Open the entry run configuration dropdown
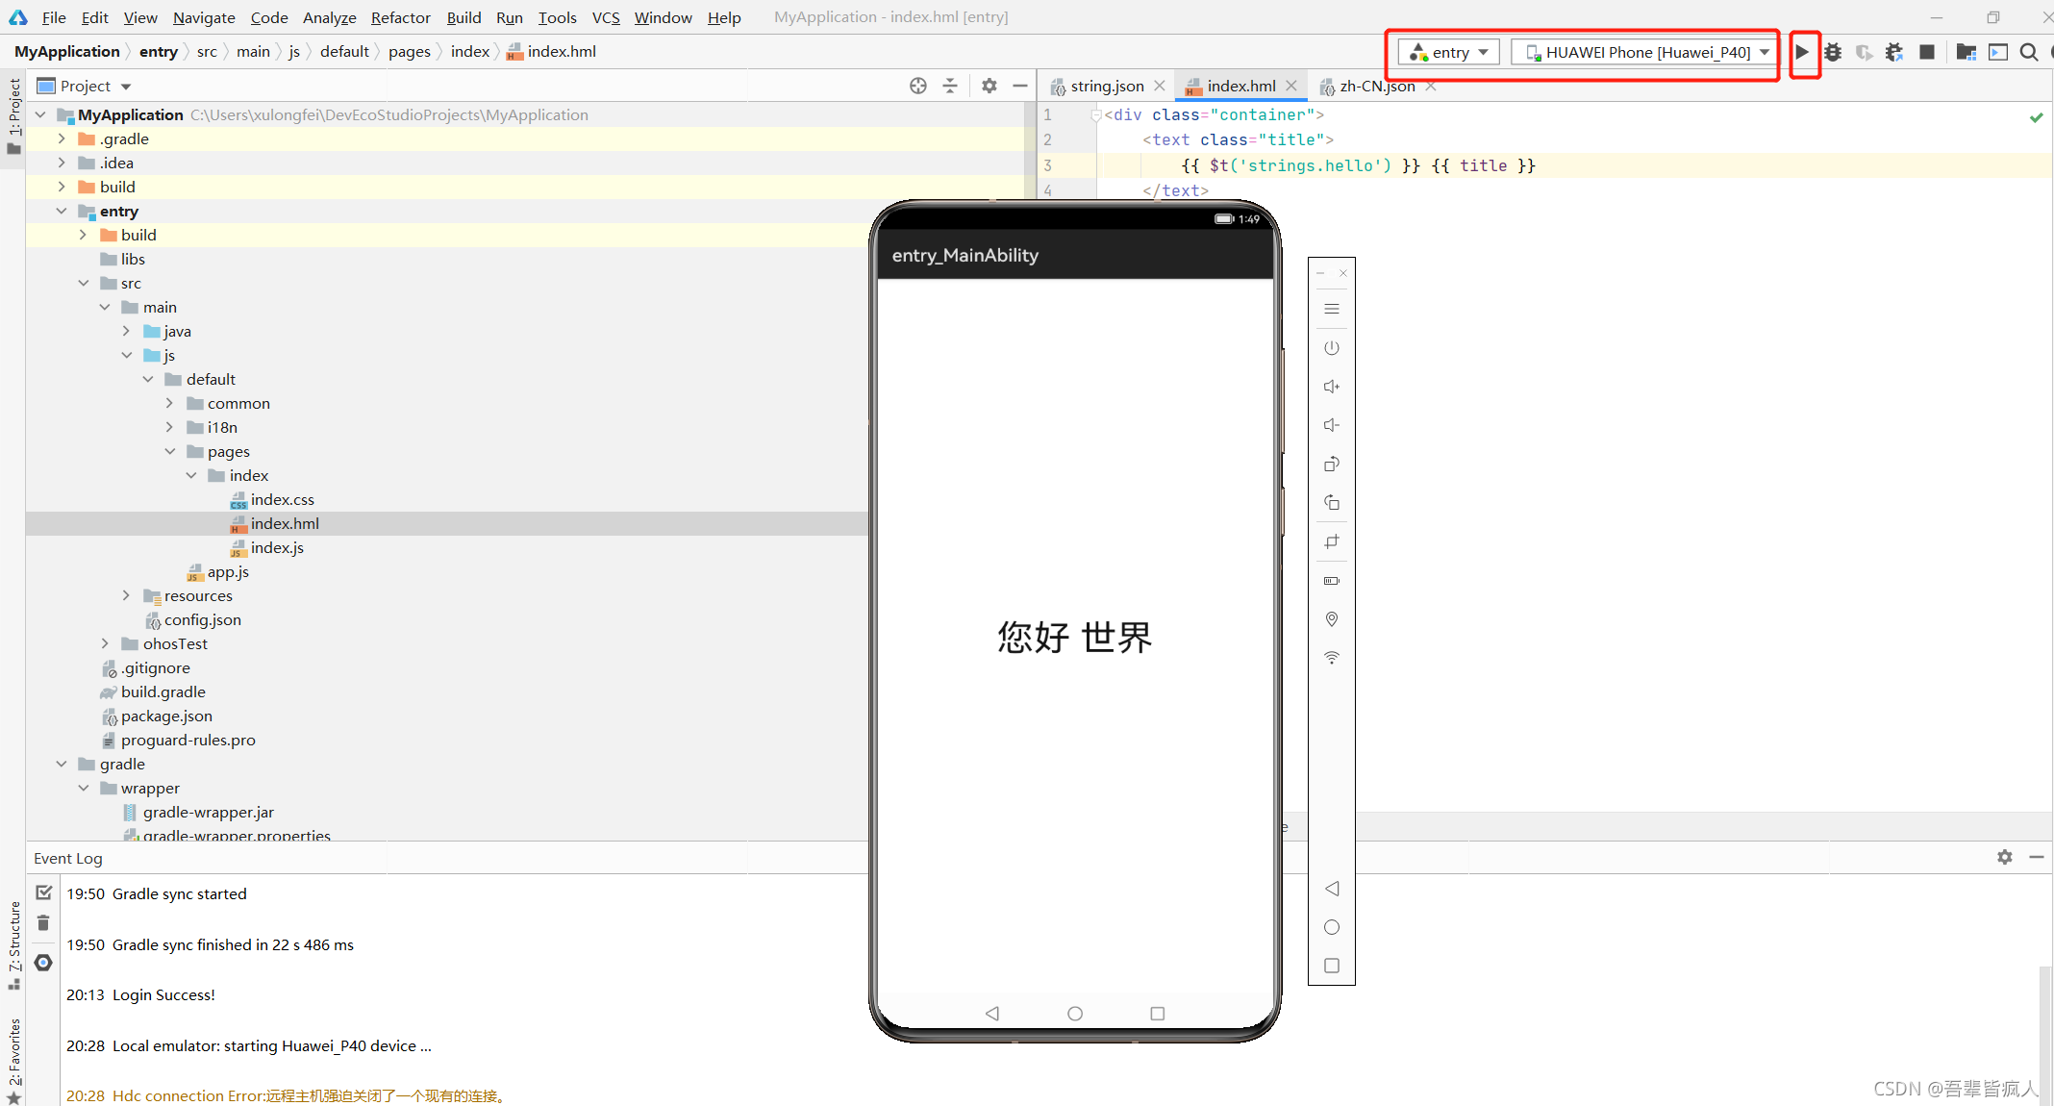The width and height of the screenshot is (2054, 1106). (x=1449, y=52)
